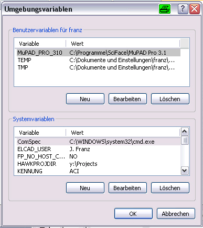Click the system variables scrollbar thumb

pos(185,140)
